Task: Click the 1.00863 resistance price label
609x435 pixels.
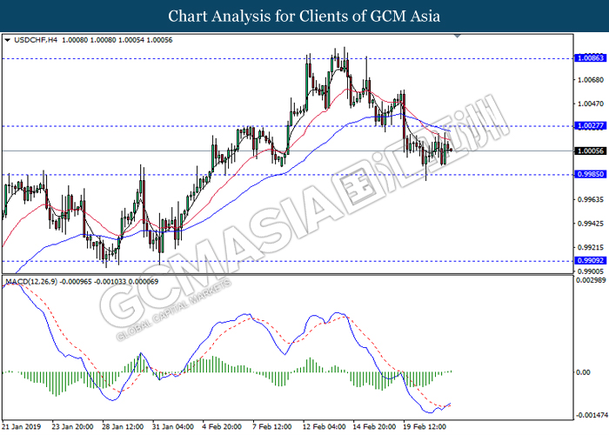Action: (590, 58)
